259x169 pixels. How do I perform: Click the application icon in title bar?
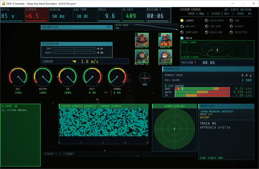coord(4,4)
